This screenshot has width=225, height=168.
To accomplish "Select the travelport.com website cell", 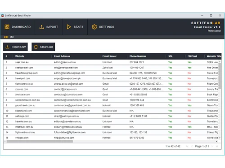I will click(x=22, y=78).
